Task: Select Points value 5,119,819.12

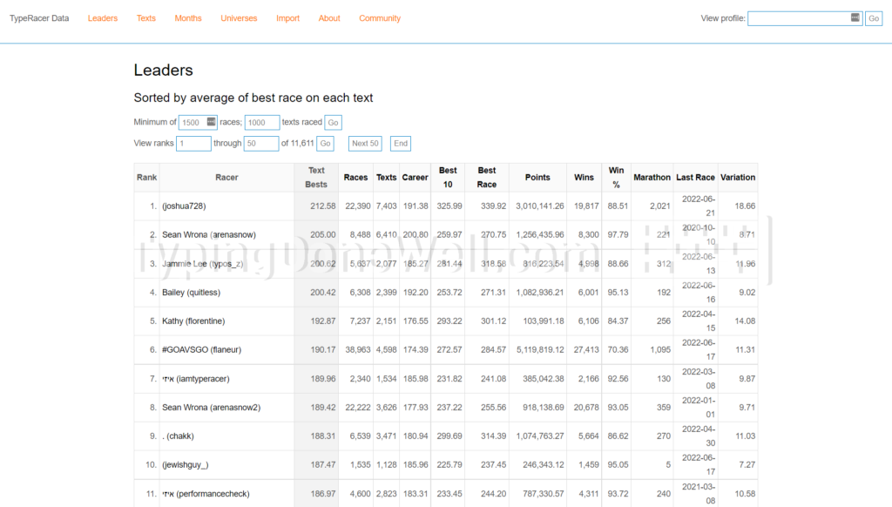Action: 540,349
